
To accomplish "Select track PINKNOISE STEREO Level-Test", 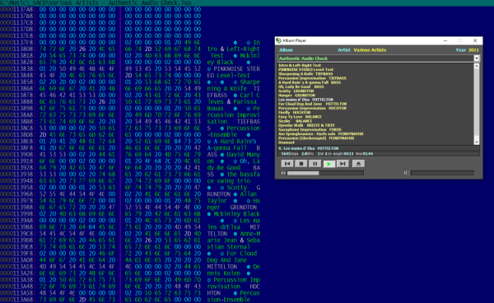I will pyautogui.click(x=305, y=70).
